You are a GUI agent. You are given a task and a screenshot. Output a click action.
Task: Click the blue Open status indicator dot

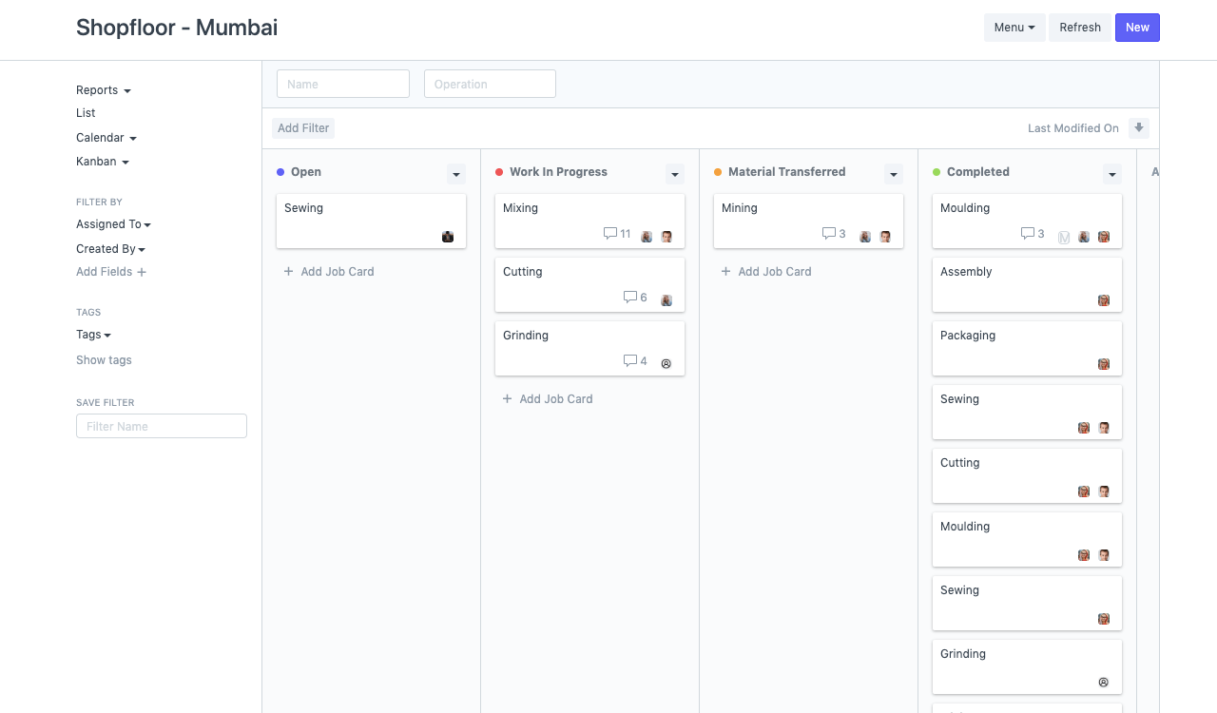pyautogui.click(x=280, y=172)
